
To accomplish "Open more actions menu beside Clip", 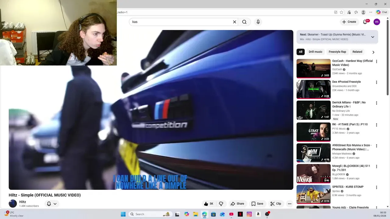I will click(290, 204).
